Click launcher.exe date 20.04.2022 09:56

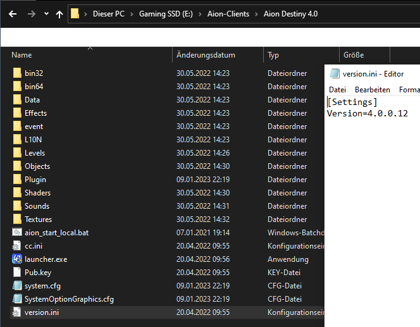pos(203,259)
